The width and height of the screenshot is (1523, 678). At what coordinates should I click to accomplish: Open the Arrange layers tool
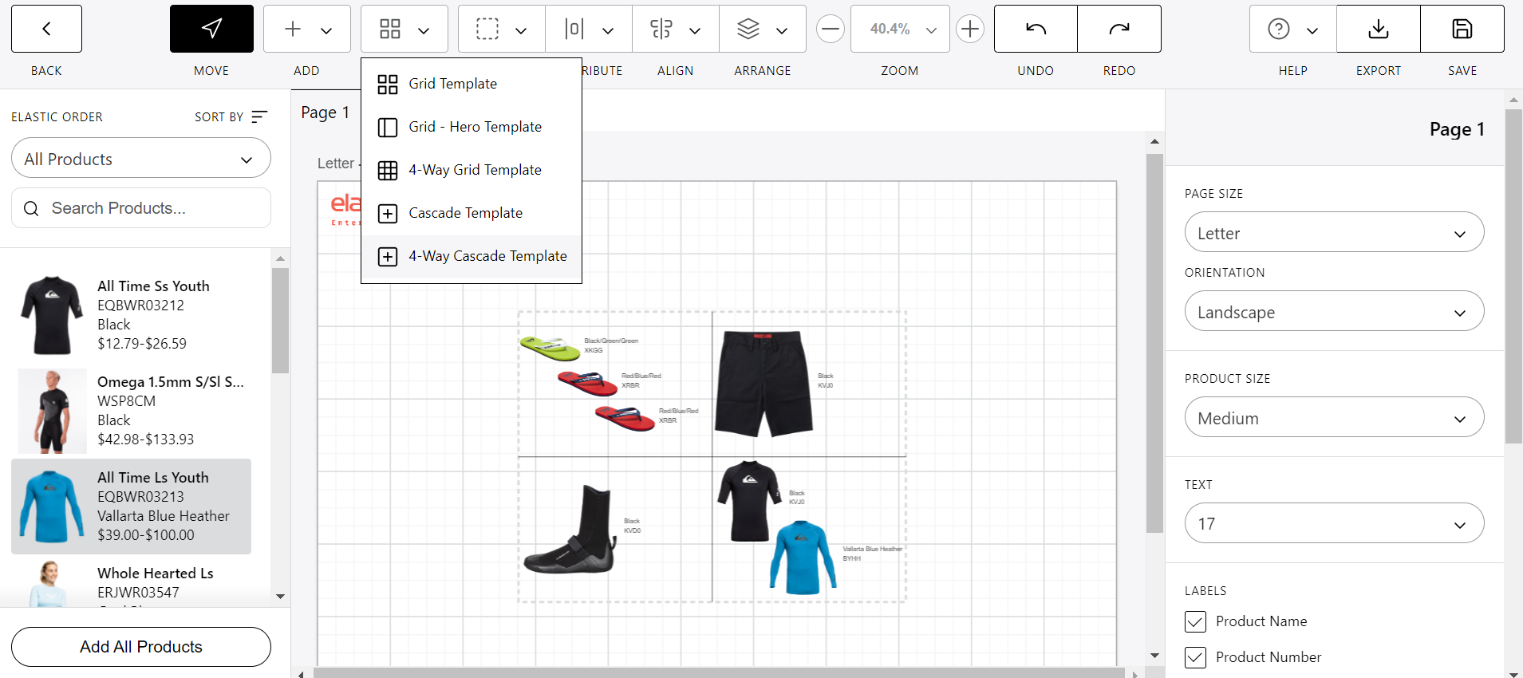(762, 30)
